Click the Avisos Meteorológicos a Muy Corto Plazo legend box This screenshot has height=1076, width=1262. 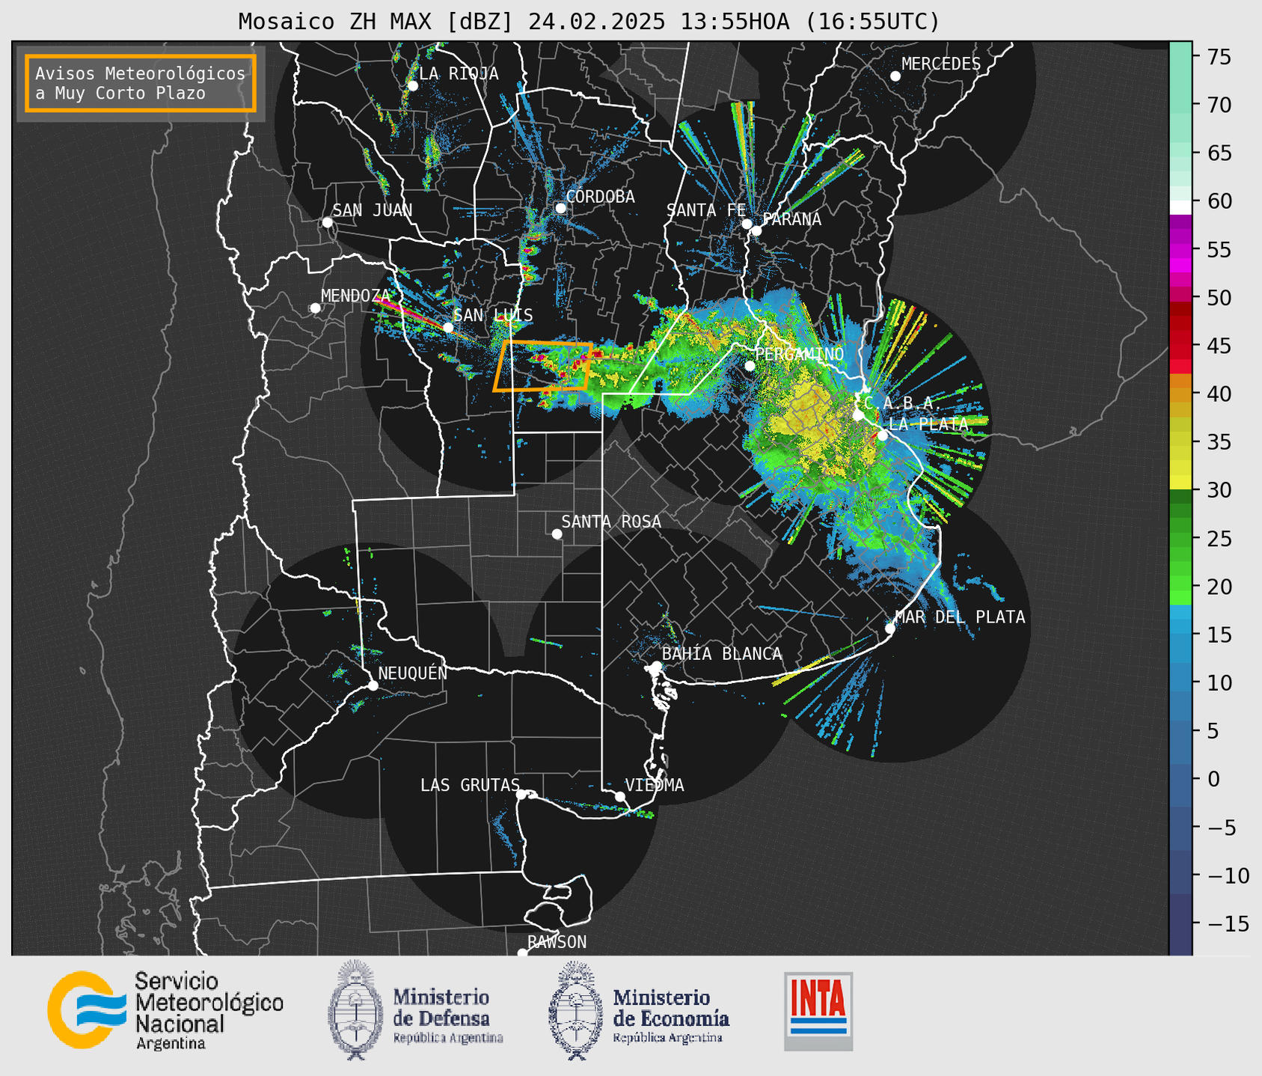(x=141, y=83)
